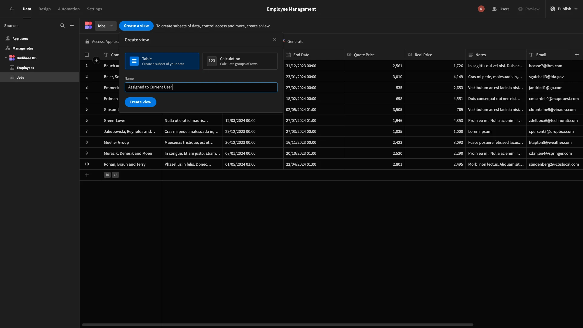The width and height of the screenshot is (583, 328).
Task: Click the Preview play icon
Action: (520, 9)
